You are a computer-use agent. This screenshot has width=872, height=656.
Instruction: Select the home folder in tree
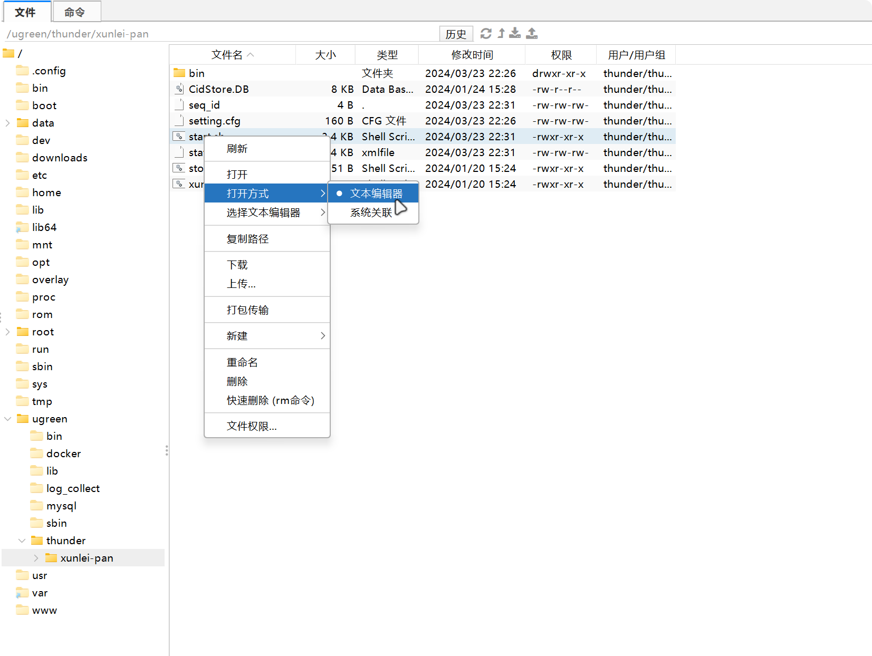click(46, 192)
